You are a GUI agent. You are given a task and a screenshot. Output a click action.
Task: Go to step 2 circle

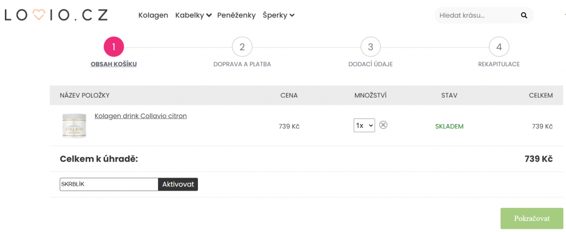point(242,47)
